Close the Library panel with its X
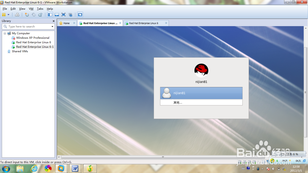The image size is (308, 173). [x=53, y=21]
